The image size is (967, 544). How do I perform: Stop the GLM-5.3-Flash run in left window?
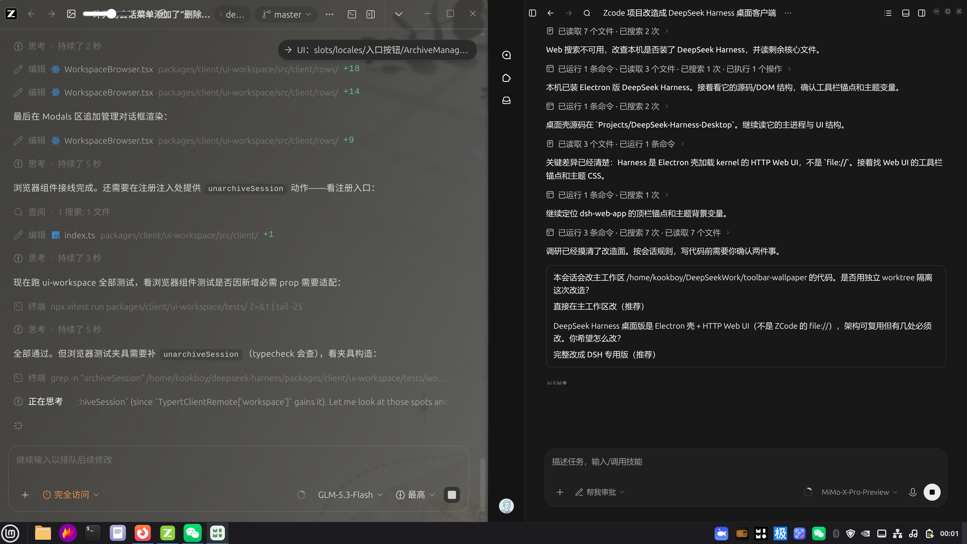click(x=452, y=495)
